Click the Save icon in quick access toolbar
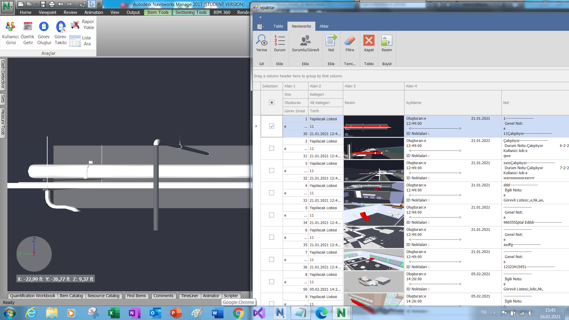Screen dimensions: 569x320 (43, 4)
